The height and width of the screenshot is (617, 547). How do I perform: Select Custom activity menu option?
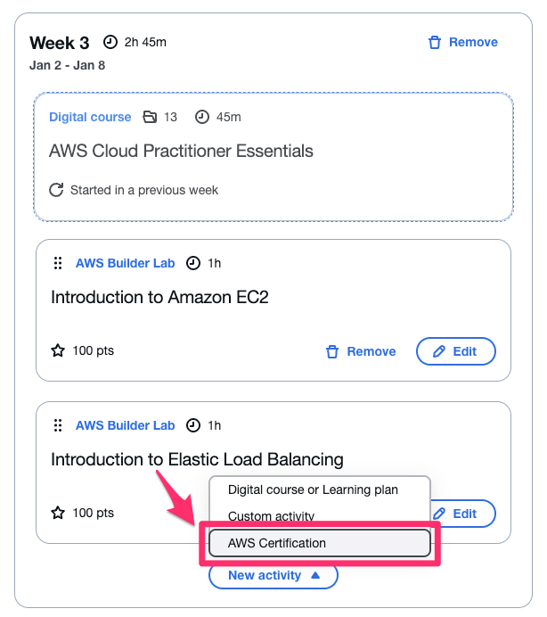271,516
